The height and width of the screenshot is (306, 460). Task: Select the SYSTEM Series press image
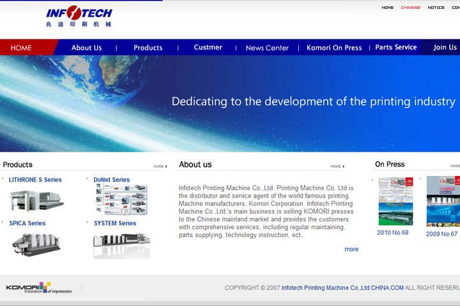pyautogui.click(x=121, y=245)
